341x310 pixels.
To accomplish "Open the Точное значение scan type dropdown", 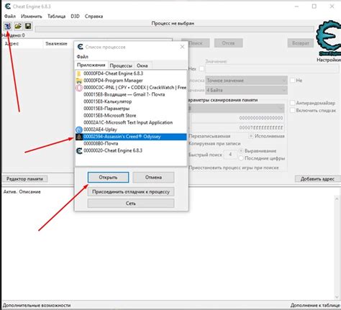I will pos(246,81).
